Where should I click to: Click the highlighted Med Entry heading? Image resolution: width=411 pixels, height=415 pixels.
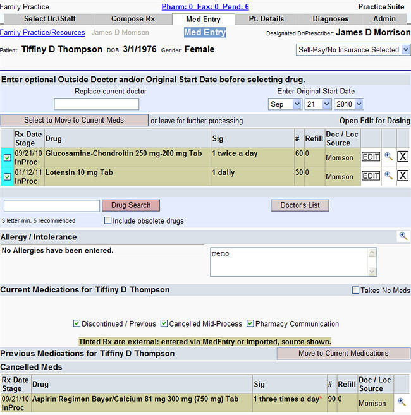tap(205, 32)
